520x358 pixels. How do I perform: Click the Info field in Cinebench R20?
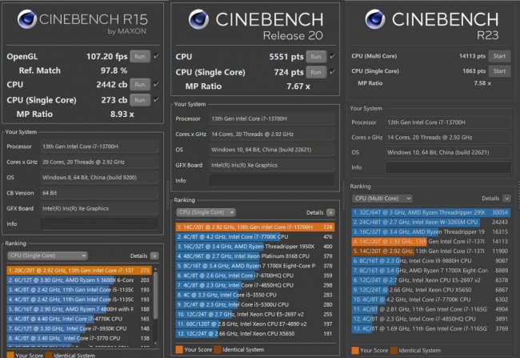pyautogui.click(x=271, y=180)
